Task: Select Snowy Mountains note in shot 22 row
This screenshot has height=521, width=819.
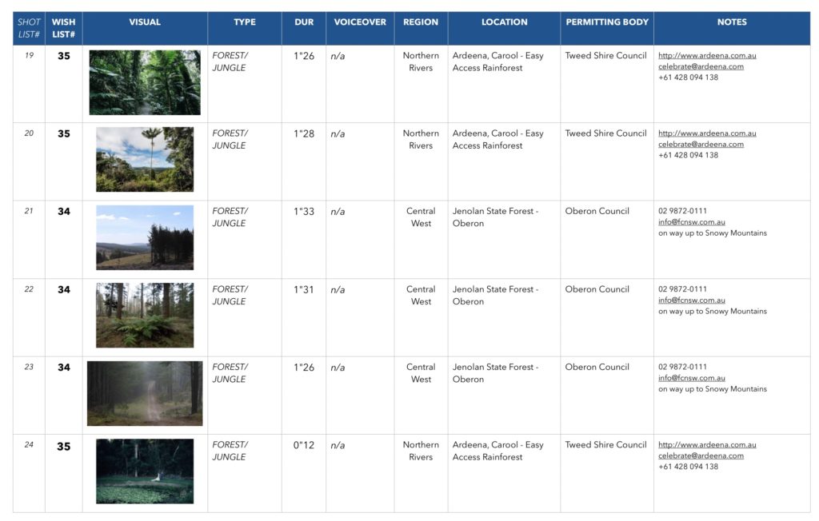Action: click(x=713, y=311)
